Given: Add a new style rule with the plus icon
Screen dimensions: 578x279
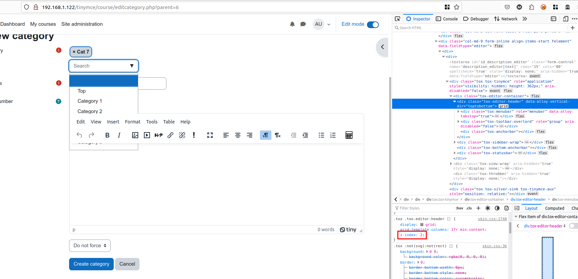Looking at the screenshot, I should click(x=478, y=208).
